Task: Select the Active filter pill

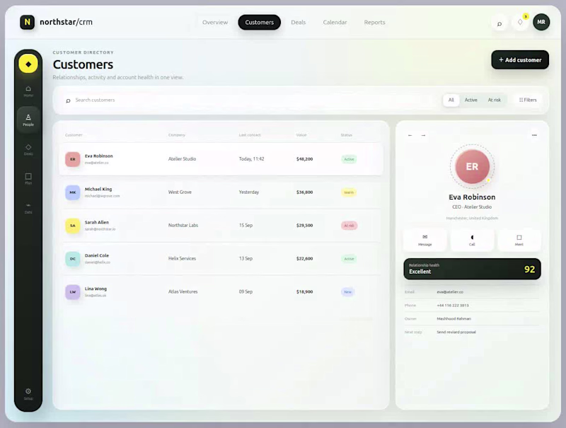Action: click(470, 100)
